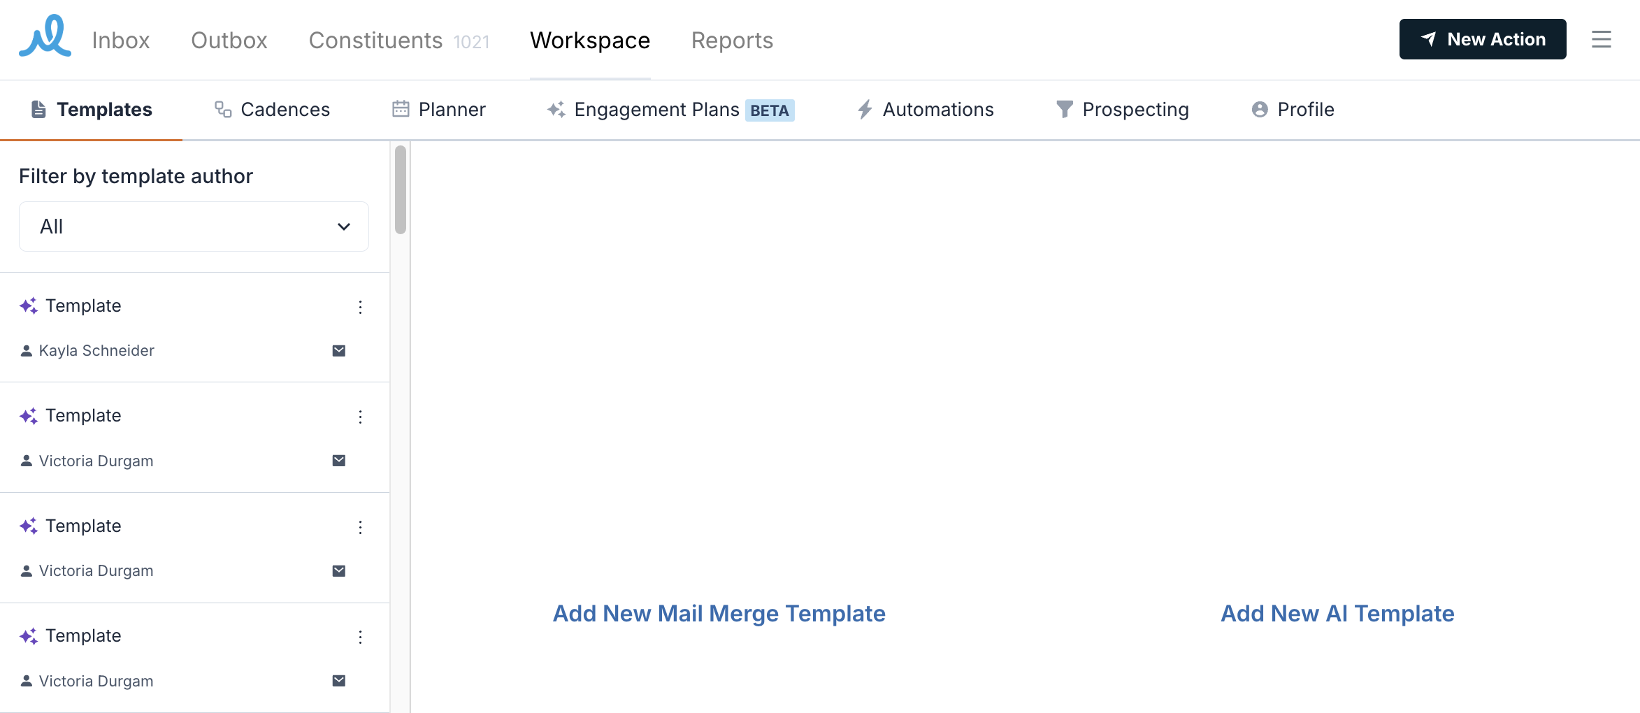This screenshot has width=1640, height=713.
Task: Switch to the Templates tab
Action: [x=92, y=110]
